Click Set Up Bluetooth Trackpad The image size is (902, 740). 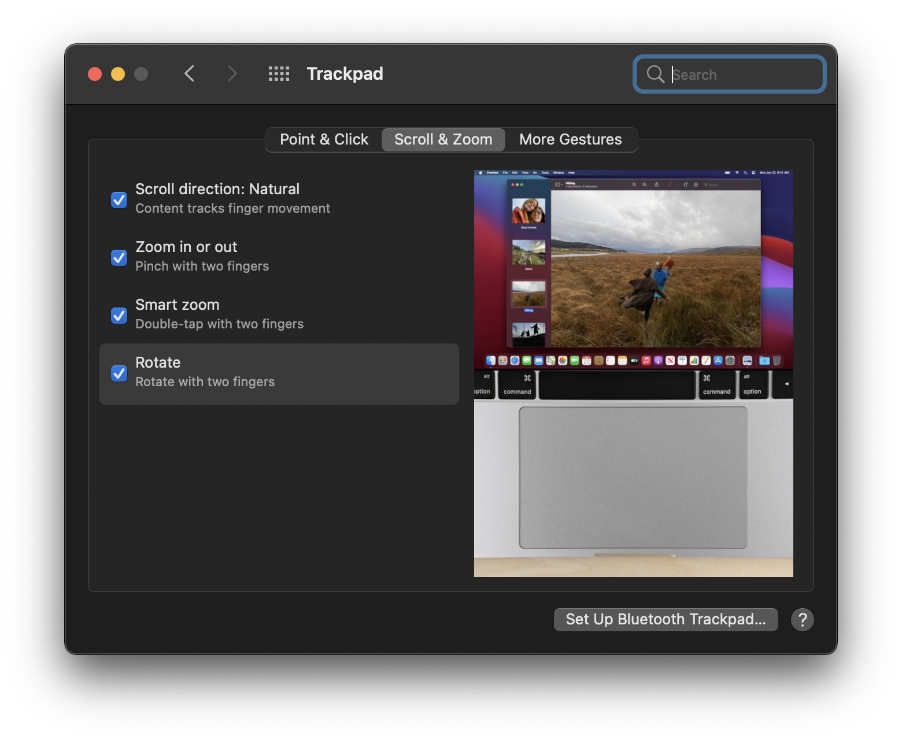pyautogui.click(x=665, y=619)
